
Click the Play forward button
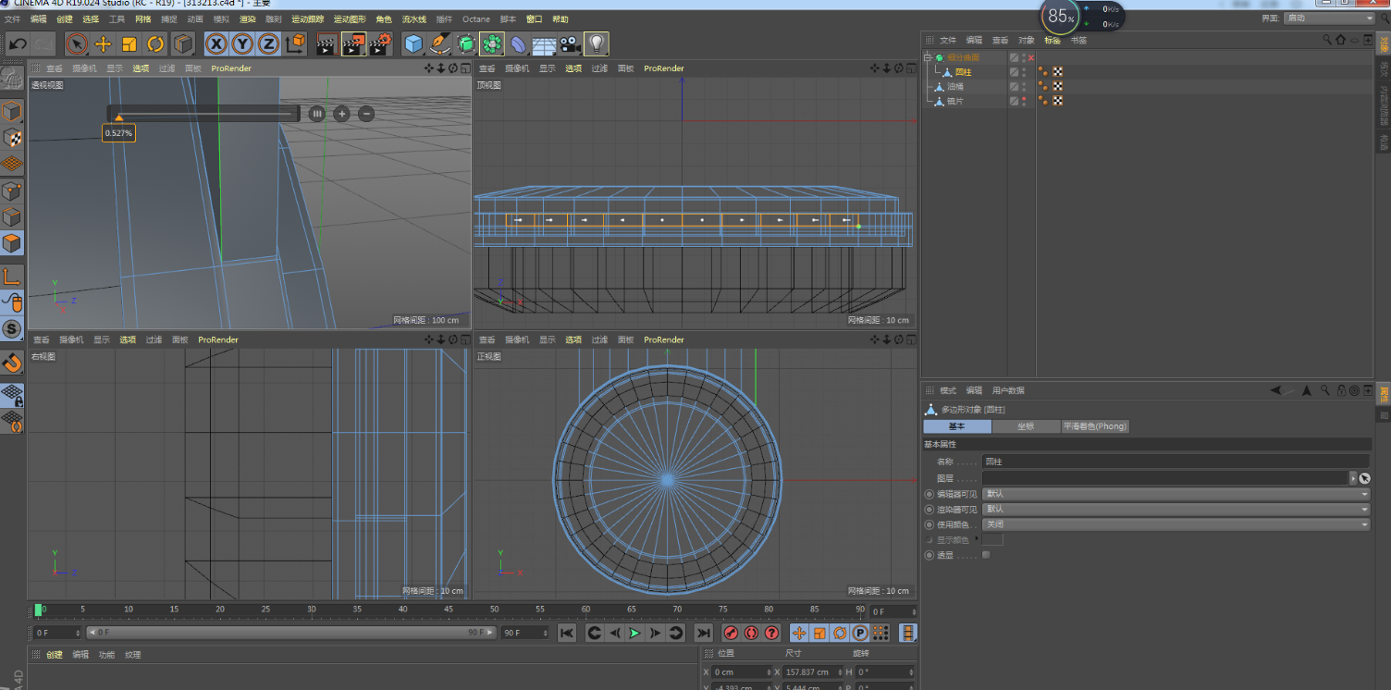click(x=634, y=633)
